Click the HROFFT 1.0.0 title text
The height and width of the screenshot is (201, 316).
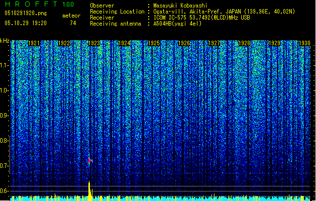click(39, 4)
